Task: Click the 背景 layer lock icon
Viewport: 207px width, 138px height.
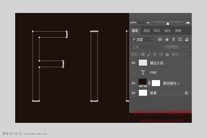Action: [x=186, y=93]
